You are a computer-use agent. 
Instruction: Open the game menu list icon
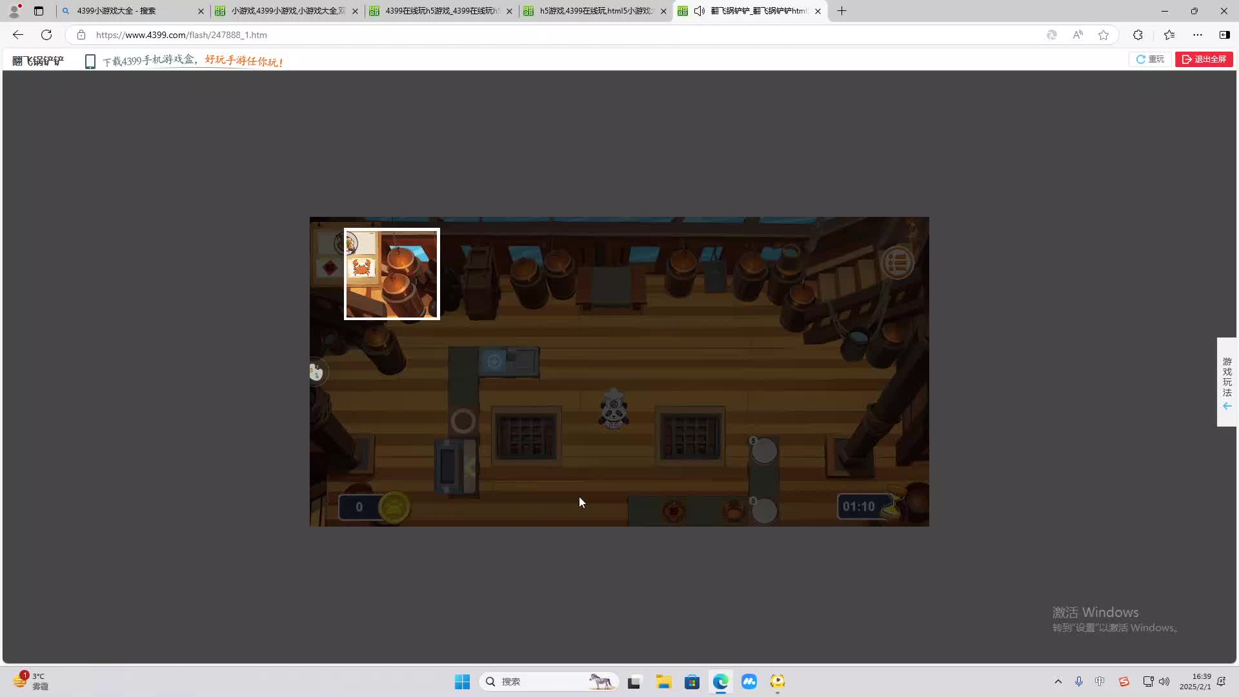coord(897,263)
